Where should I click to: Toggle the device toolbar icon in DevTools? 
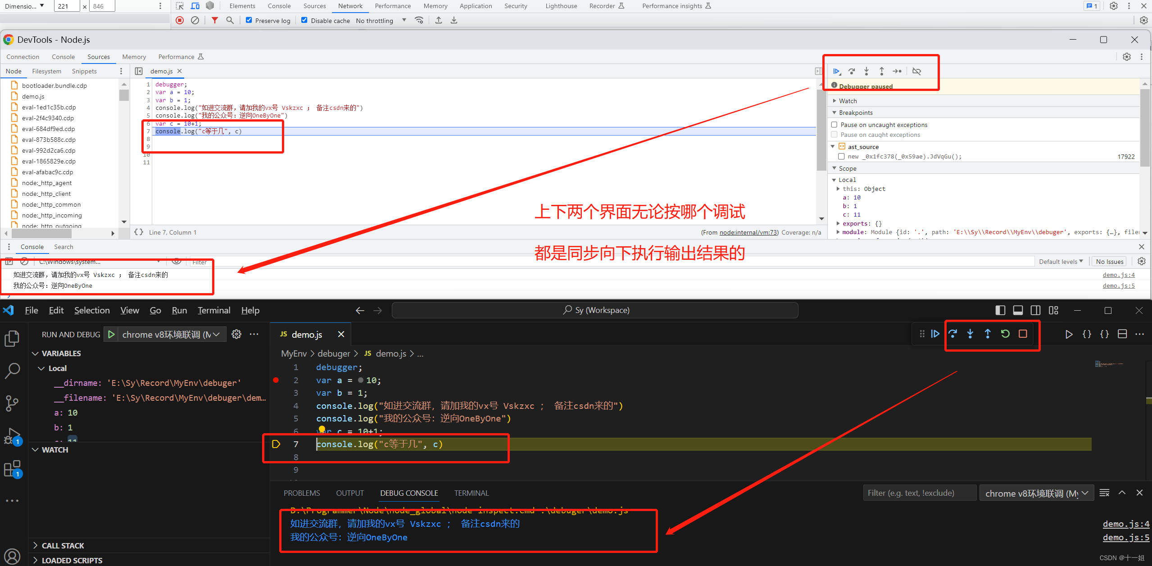click(x=195, y=6)
